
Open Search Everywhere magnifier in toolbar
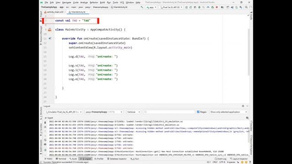tap(246, 7)
